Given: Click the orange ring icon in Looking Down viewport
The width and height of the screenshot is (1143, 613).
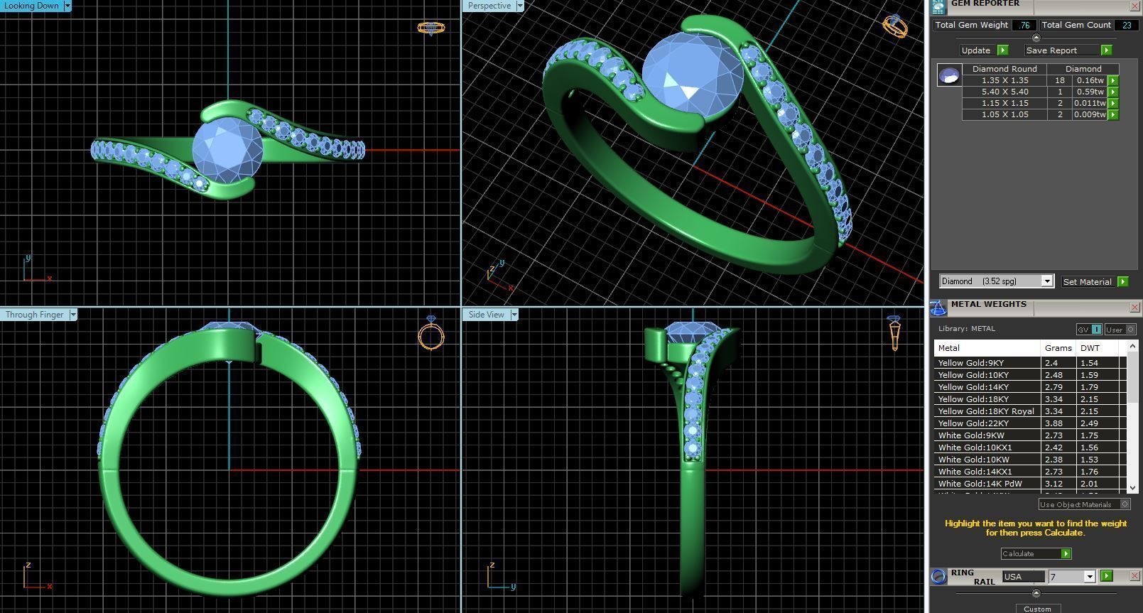Looking at the screenshot, I should (x=430, y=28).
